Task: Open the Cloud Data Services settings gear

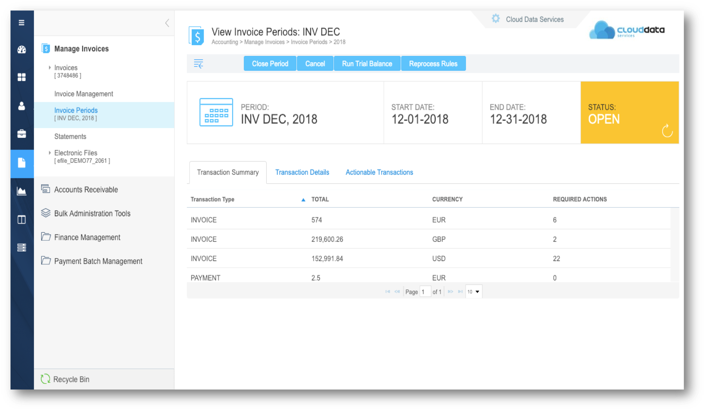Action: [495, 19]
